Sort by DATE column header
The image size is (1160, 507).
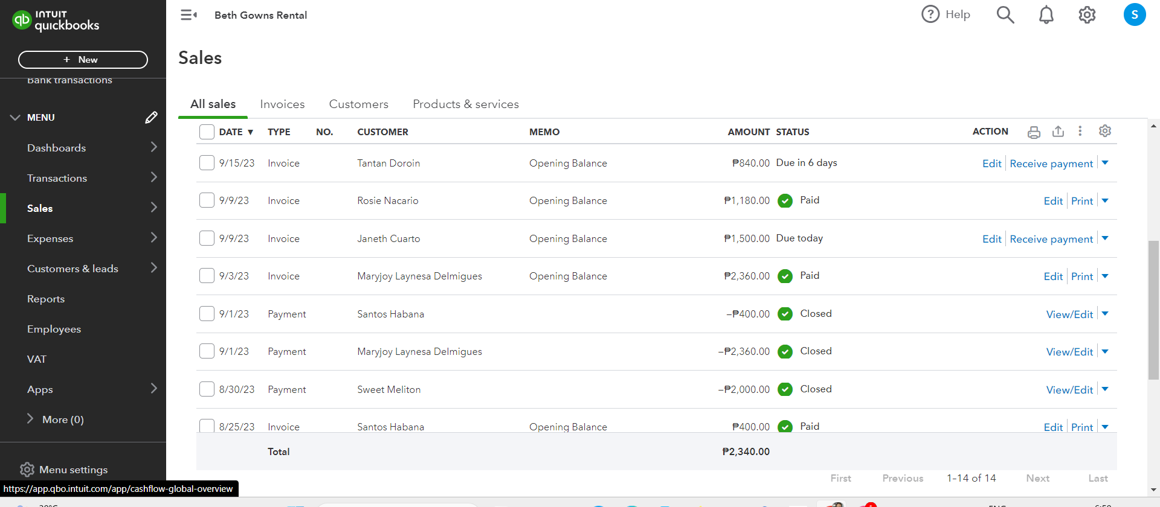tap(236, 132)
